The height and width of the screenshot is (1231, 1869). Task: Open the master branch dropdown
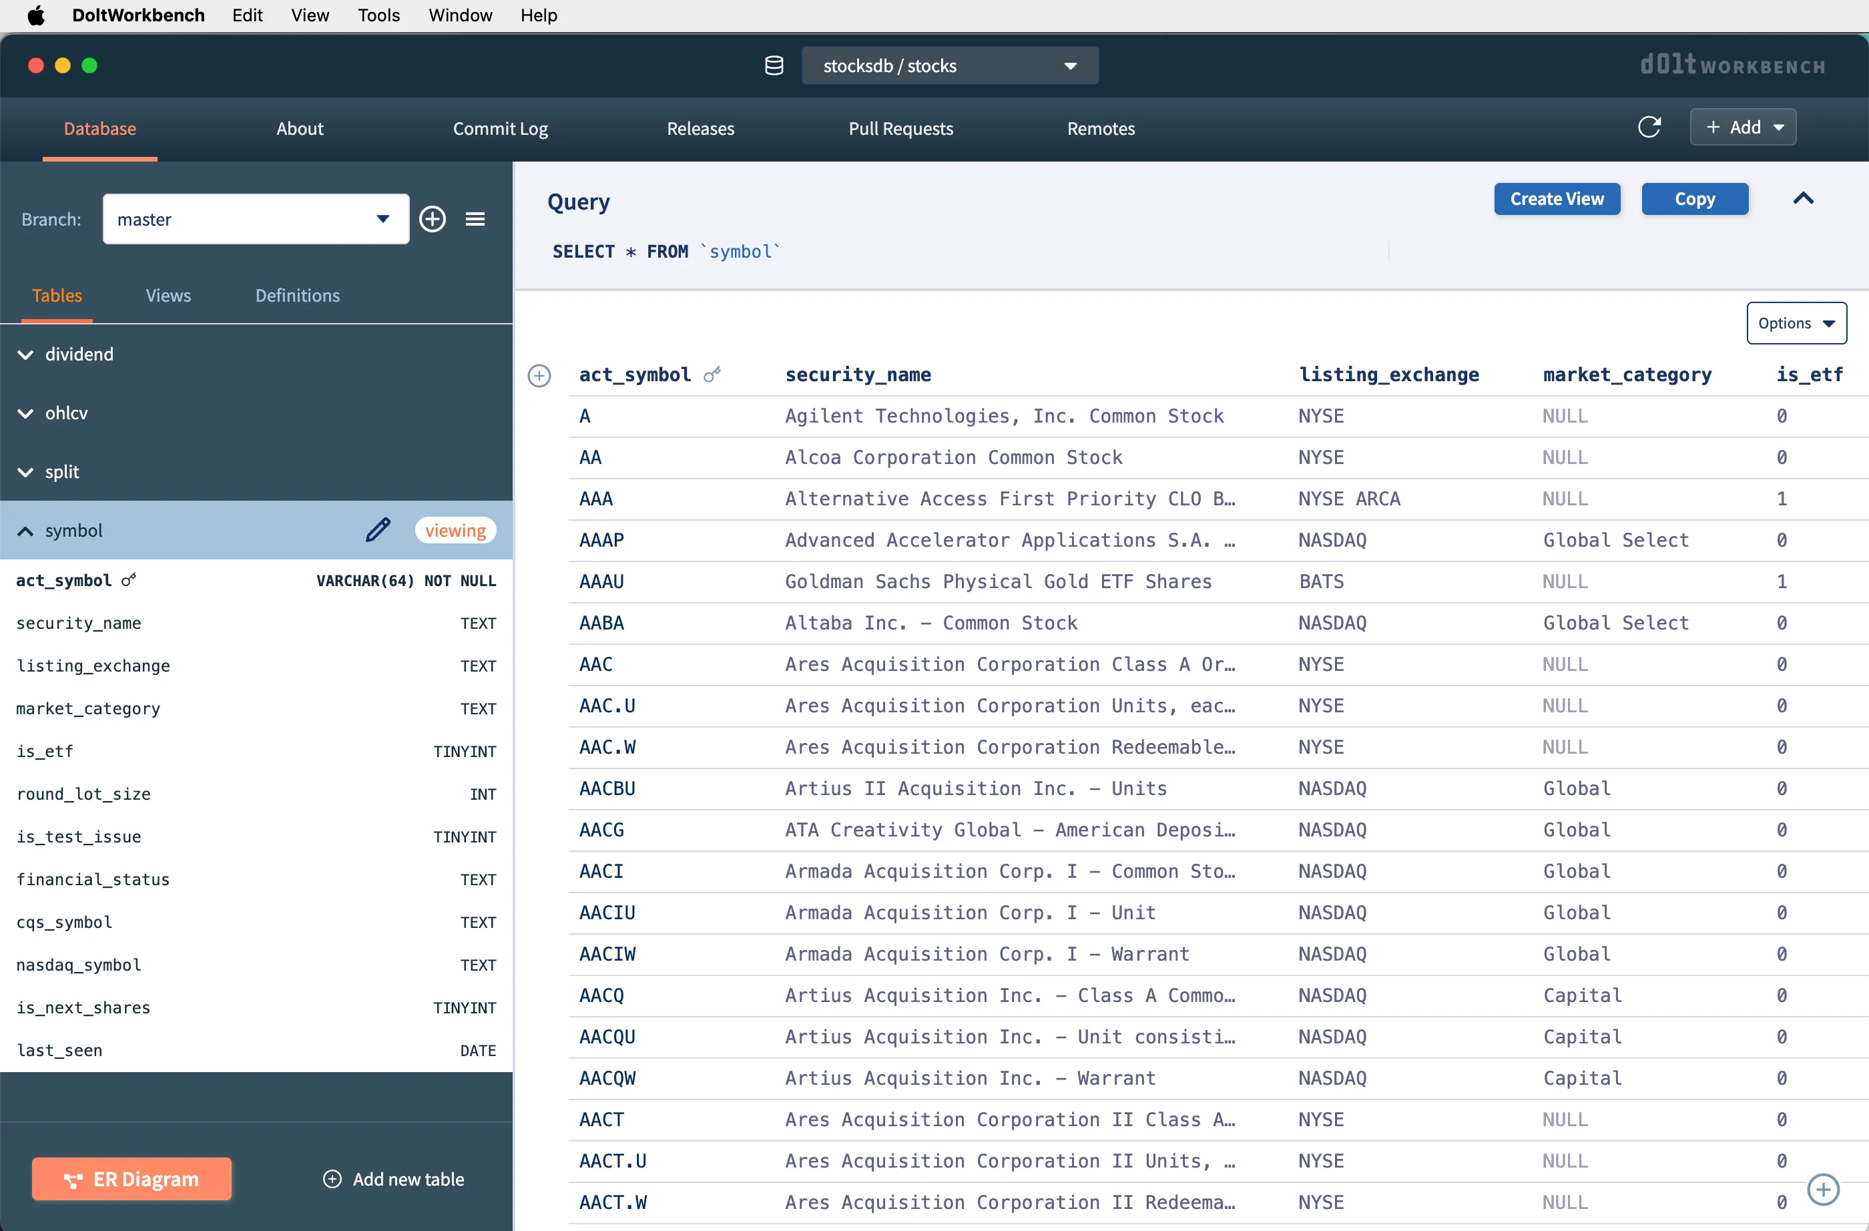click(x=255, y=219)
